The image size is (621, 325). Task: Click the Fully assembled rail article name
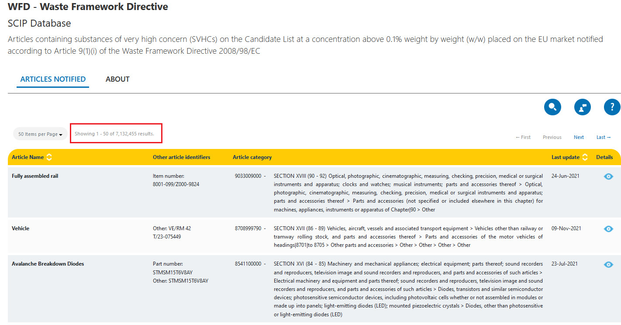pyautogui.click(x=35, y=176)
